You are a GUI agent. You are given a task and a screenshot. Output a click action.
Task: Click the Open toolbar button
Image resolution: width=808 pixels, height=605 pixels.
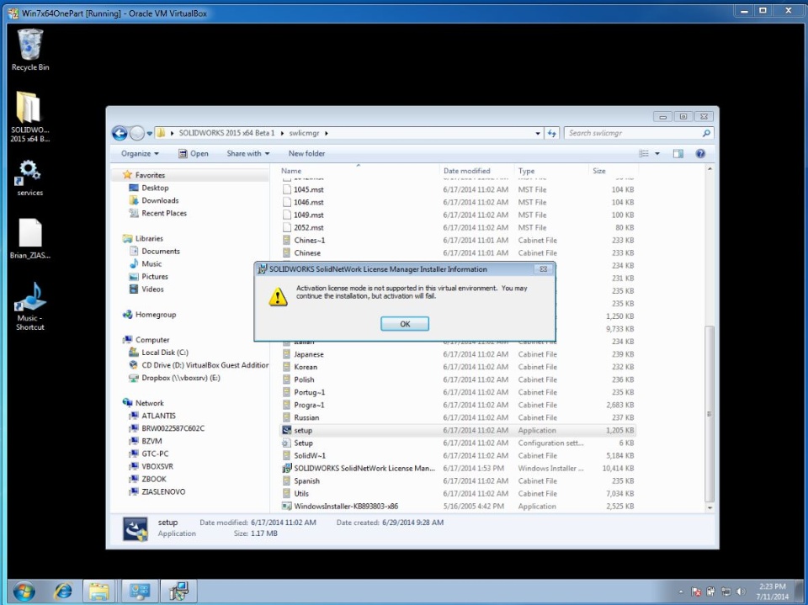click(194, 154)
